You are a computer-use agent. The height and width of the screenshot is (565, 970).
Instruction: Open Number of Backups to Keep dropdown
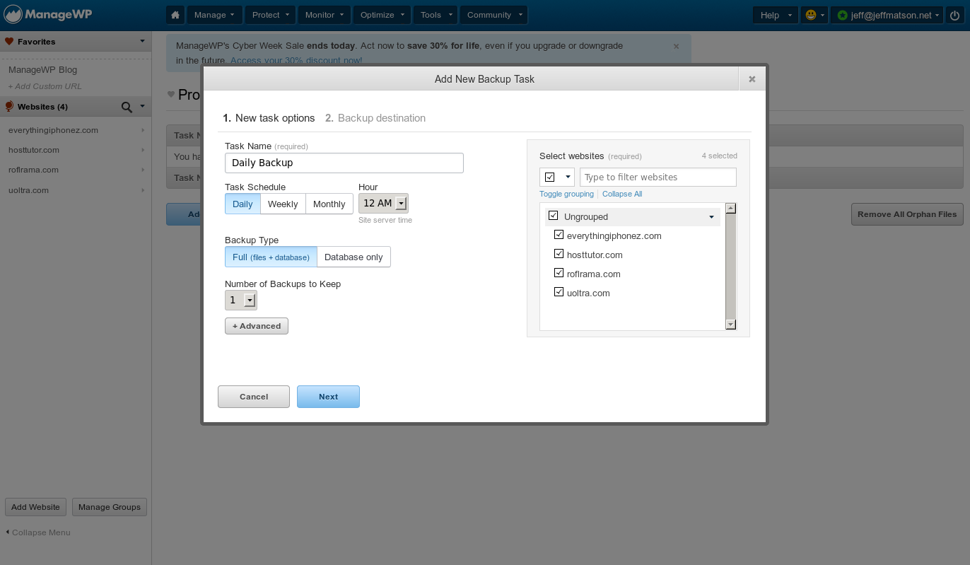[x=240, y=300]
